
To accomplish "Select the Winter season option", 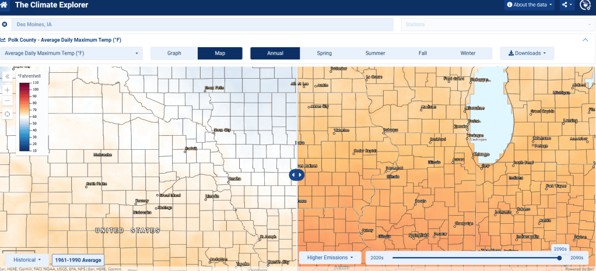I will [x=468, y=53].
